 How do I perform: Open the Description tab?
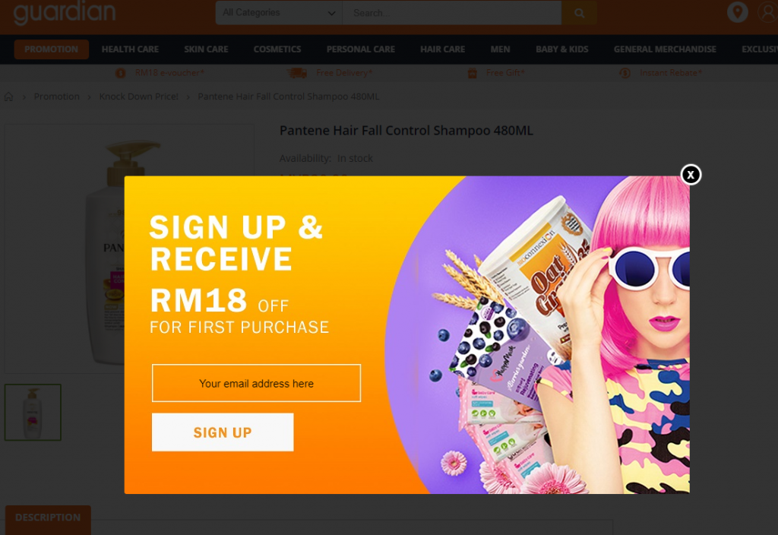click(x=48, y=518)
